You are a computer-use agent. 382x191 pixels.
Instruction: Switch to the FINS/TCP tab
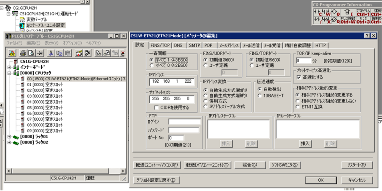pos(160,46)
